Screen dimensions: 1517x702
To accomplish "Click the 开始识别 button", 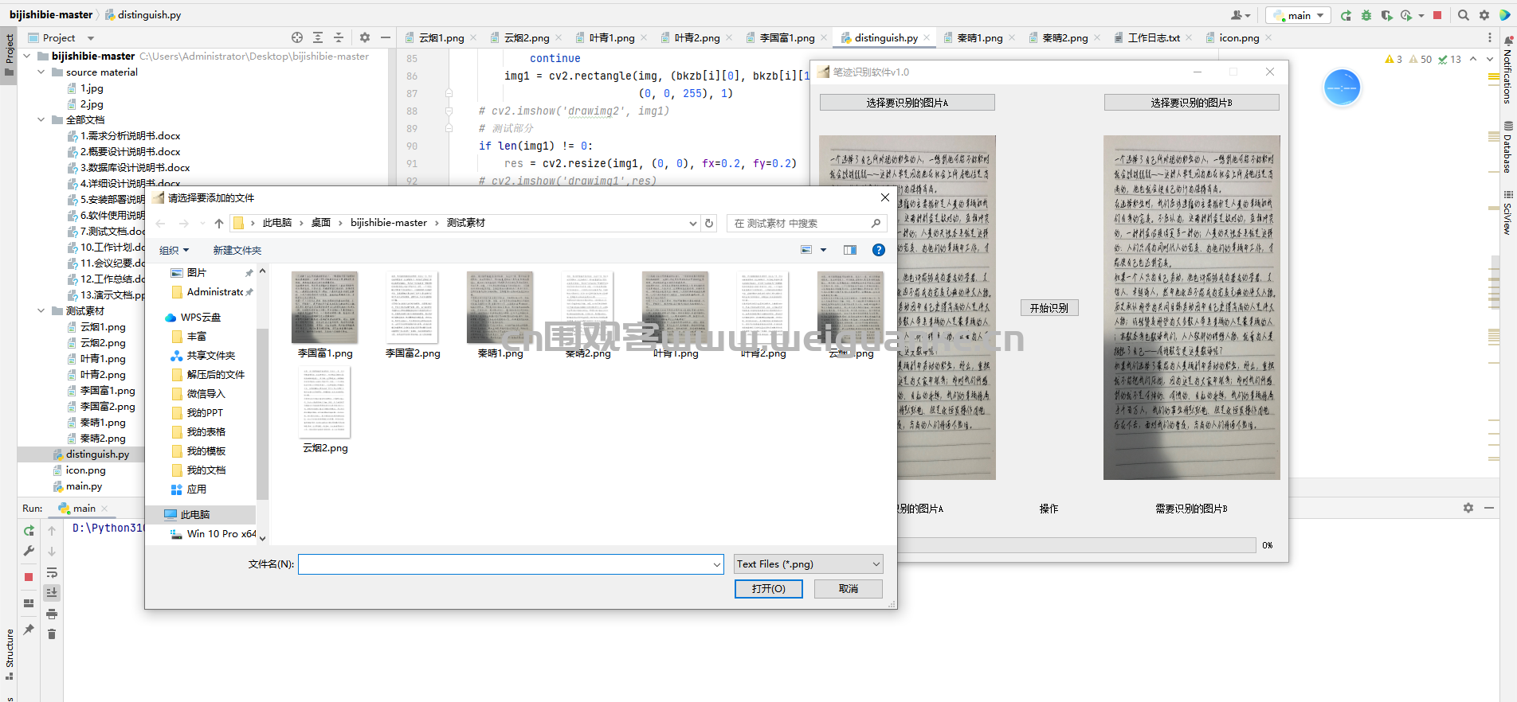I will click(1049, 308).
